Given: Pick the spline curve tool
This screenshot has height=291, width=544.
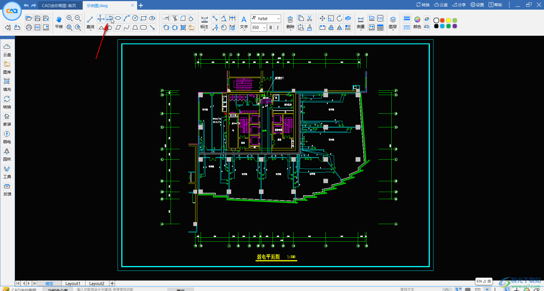Looking at the screenshot, I should [127, 28].
